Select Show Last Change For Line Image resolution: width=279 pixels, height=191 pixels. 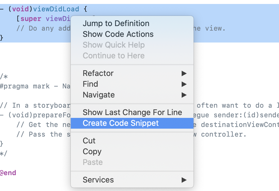(132, 113)
